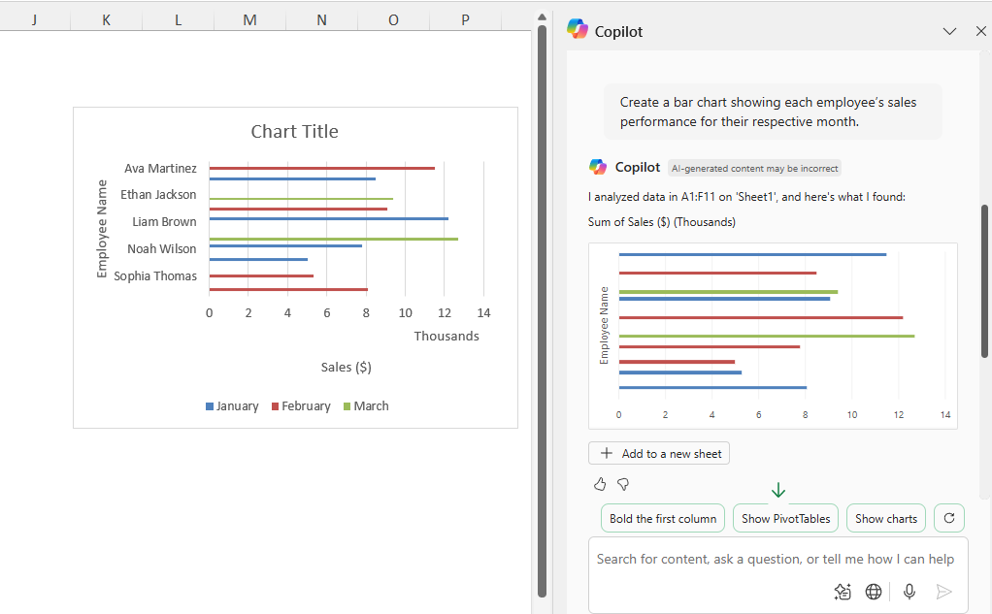This screenshot has height=614, width=992.
Task: Click the thumbs up feedback icon
Action: coord(599,483)
